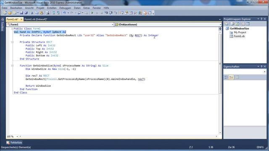
Task: Click View Code icon in Solution Explorer
Action: point(243,24)
